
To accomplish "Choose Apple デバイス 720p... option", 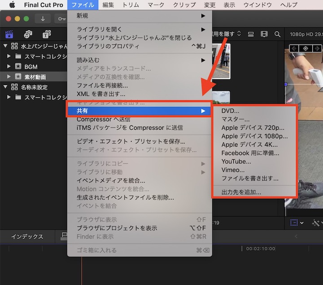I will 255,128.
